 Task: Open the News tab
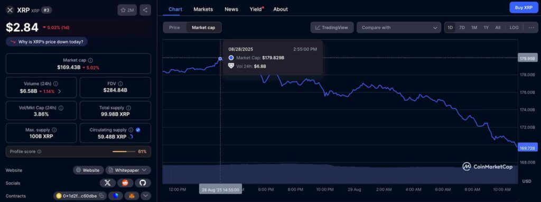231,10
